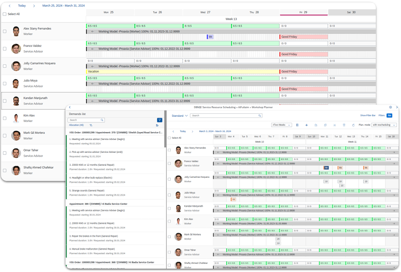Tick the checkbox for Franco Valdez in top planner

(5, 49)
